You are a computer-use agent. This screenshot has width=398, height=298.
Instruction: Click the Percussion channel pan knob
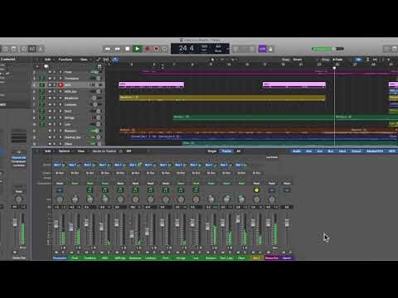(x=60, y=199)
